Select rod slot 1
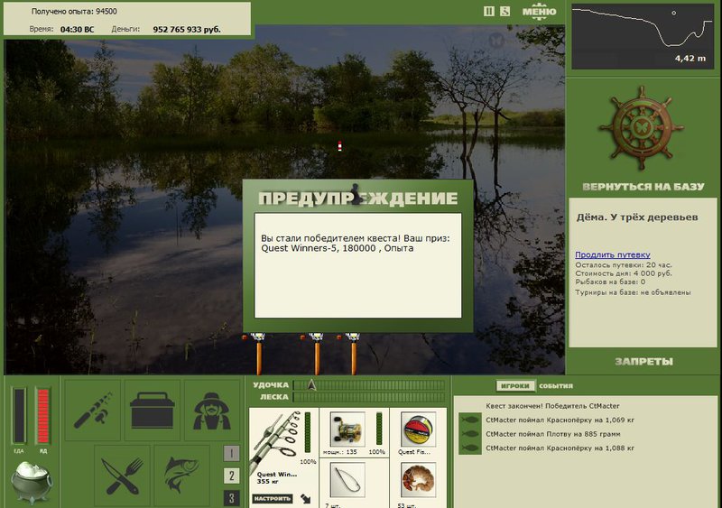The width and height of the screenshot is (722, 508). (x=232, y=453)
